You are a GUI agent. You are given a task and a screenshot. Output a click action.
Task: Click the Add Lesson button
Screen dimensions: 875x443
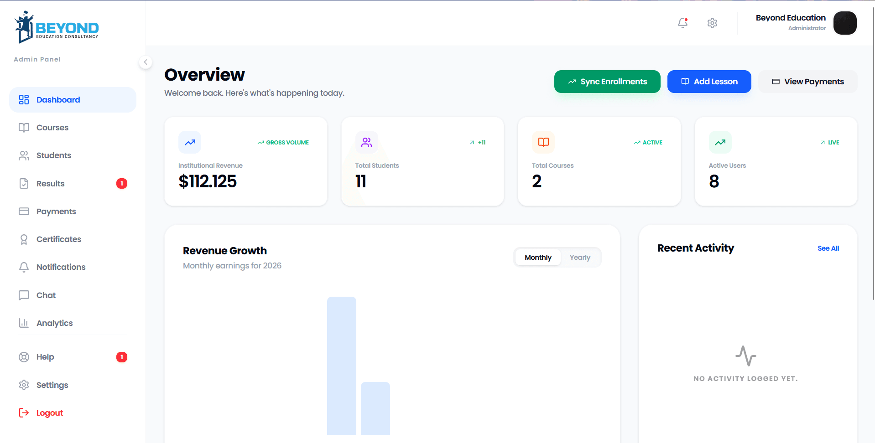[709, 82]
